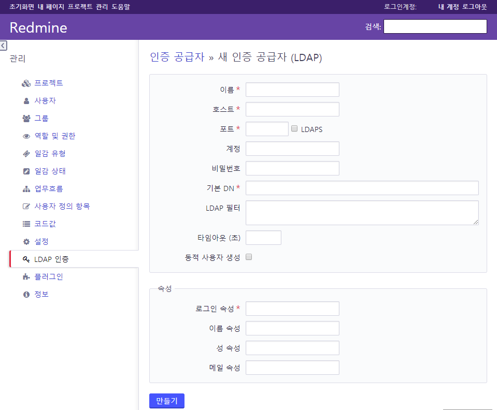497x410 pixels.
Task: Check the 동적 사용자 생성 checkbox
Action: 249,257
